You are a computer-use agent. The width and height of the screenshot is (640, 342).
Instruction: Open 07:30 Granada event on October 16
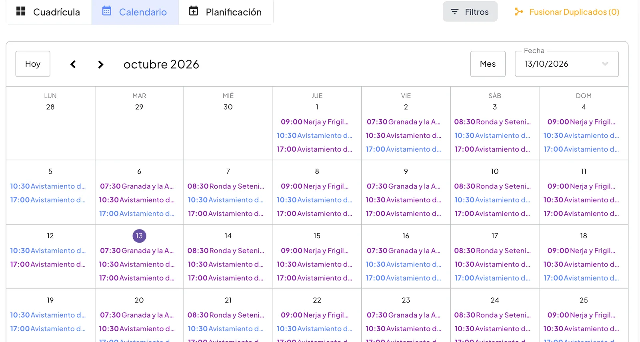(x=404, y=251)
